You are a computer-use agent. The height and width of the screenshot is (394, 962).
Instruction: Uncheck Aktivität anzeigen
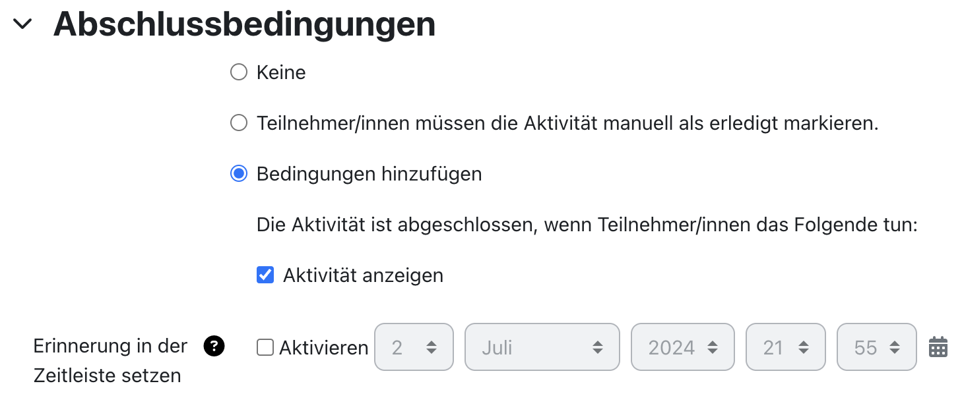265,275
